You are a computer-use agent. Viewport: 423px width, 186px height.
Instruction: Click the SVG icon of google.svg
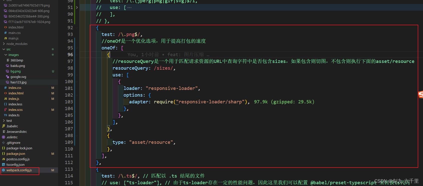[x=8, y=77]
